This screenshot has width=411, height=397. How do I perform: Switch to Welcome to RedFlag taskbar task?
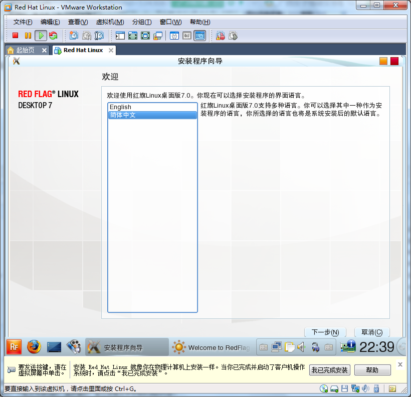212,347
